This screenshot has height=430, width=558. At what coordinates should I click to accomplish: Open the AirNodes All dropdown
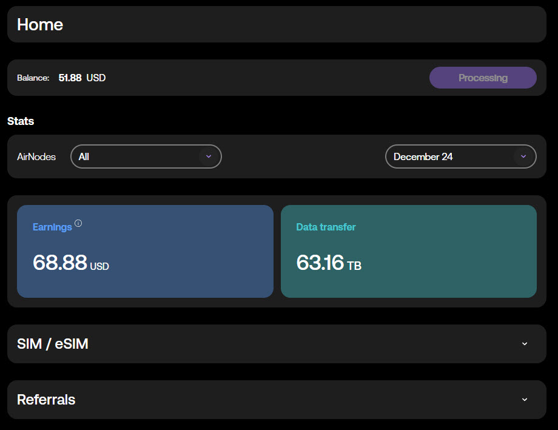(146, 156)
